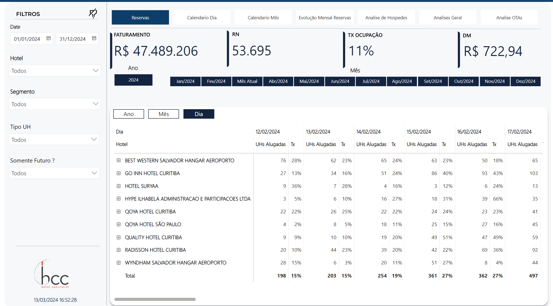Open the Somente Futuro filter dropdown

point(54,173)
